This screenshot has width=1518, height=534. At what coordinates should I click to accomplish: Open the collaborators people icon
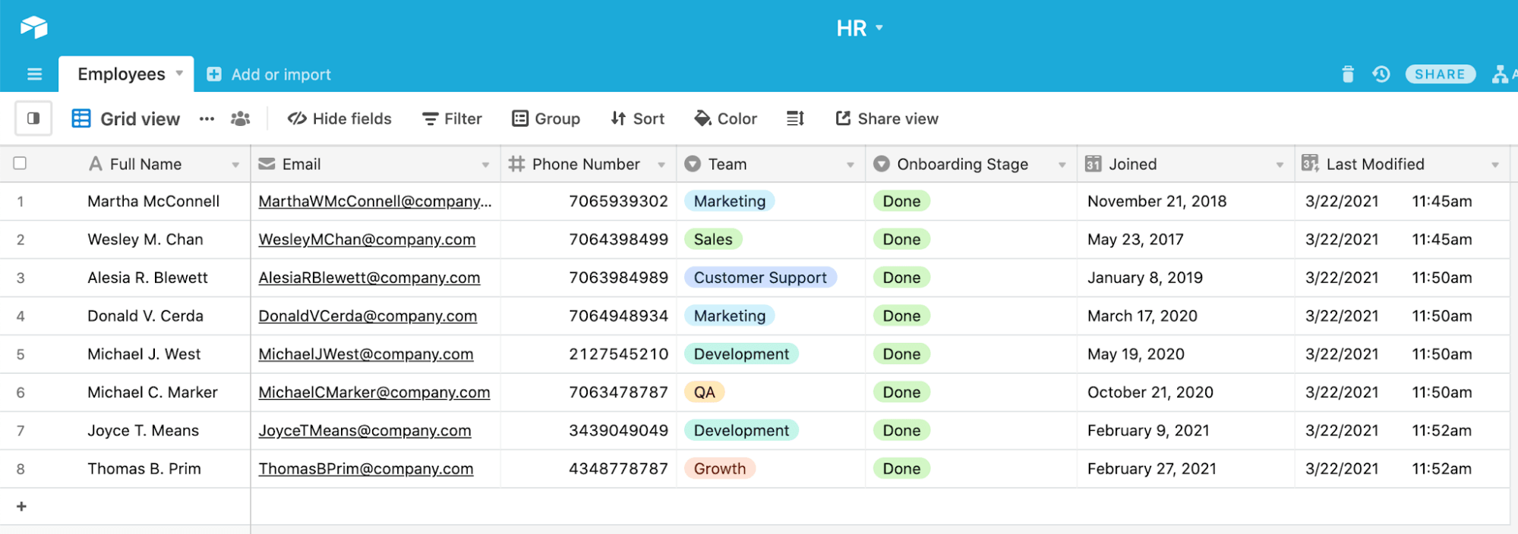tap(240, 118)
